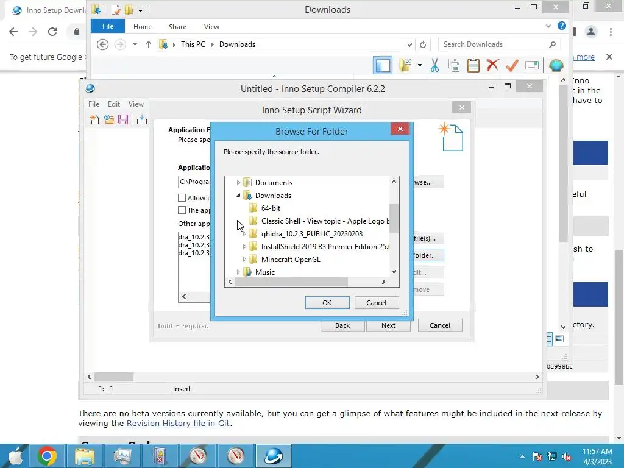This screenshot has height=468, width=624.
Task: Expand the Minecraft OpenGL folder node
Action: click(x=244, y=260)
